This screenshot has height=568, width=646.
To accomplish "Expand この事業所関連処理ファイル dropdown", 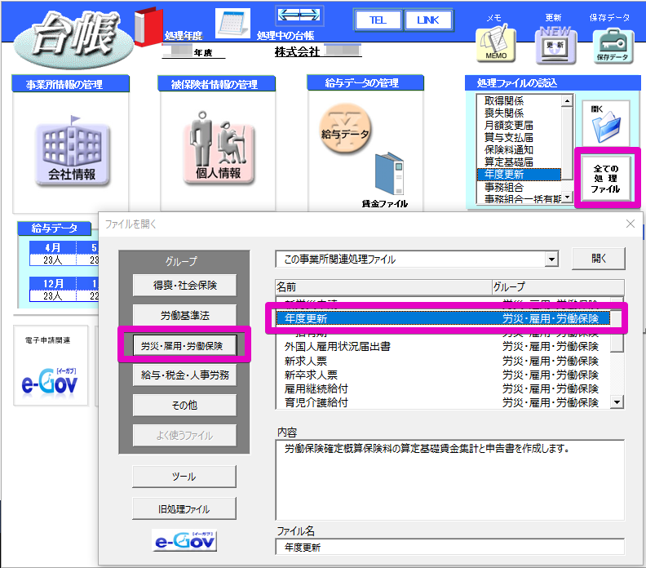I will tap(552, 260).
